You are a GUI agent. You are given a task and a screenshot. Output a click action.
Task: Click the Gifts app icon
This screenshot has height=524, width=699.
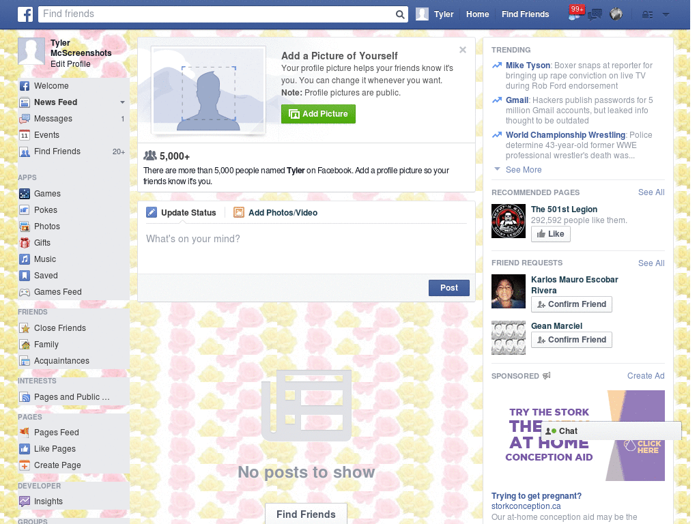(25, 243)
